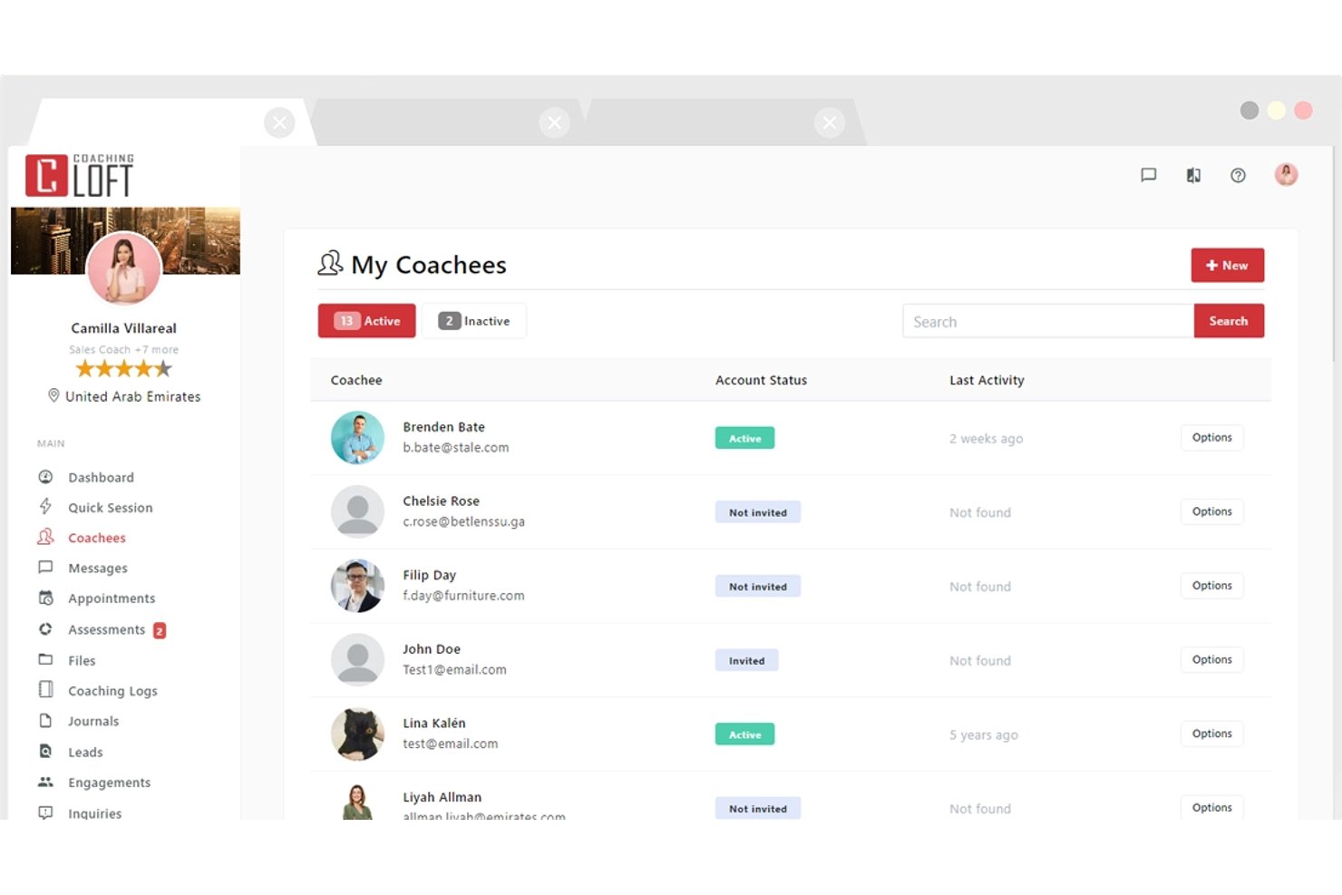Open Options for Liyah Allman
Screen dimensions: 1342x895
pyautogui.click(x=1211, y=807)
